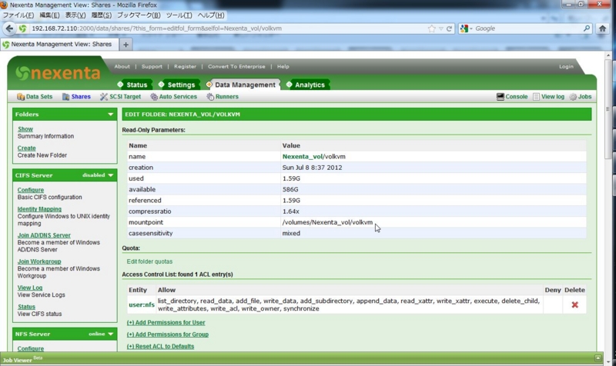Image resolution: width=616 pixels, height=366 pixels.
Task: Open the Shares submenu item
Action: click(x=76, y=97)
